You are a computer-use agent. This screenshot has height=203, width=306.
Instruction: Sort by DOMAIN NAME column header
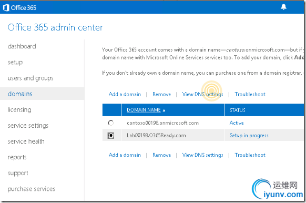[144, 110]
